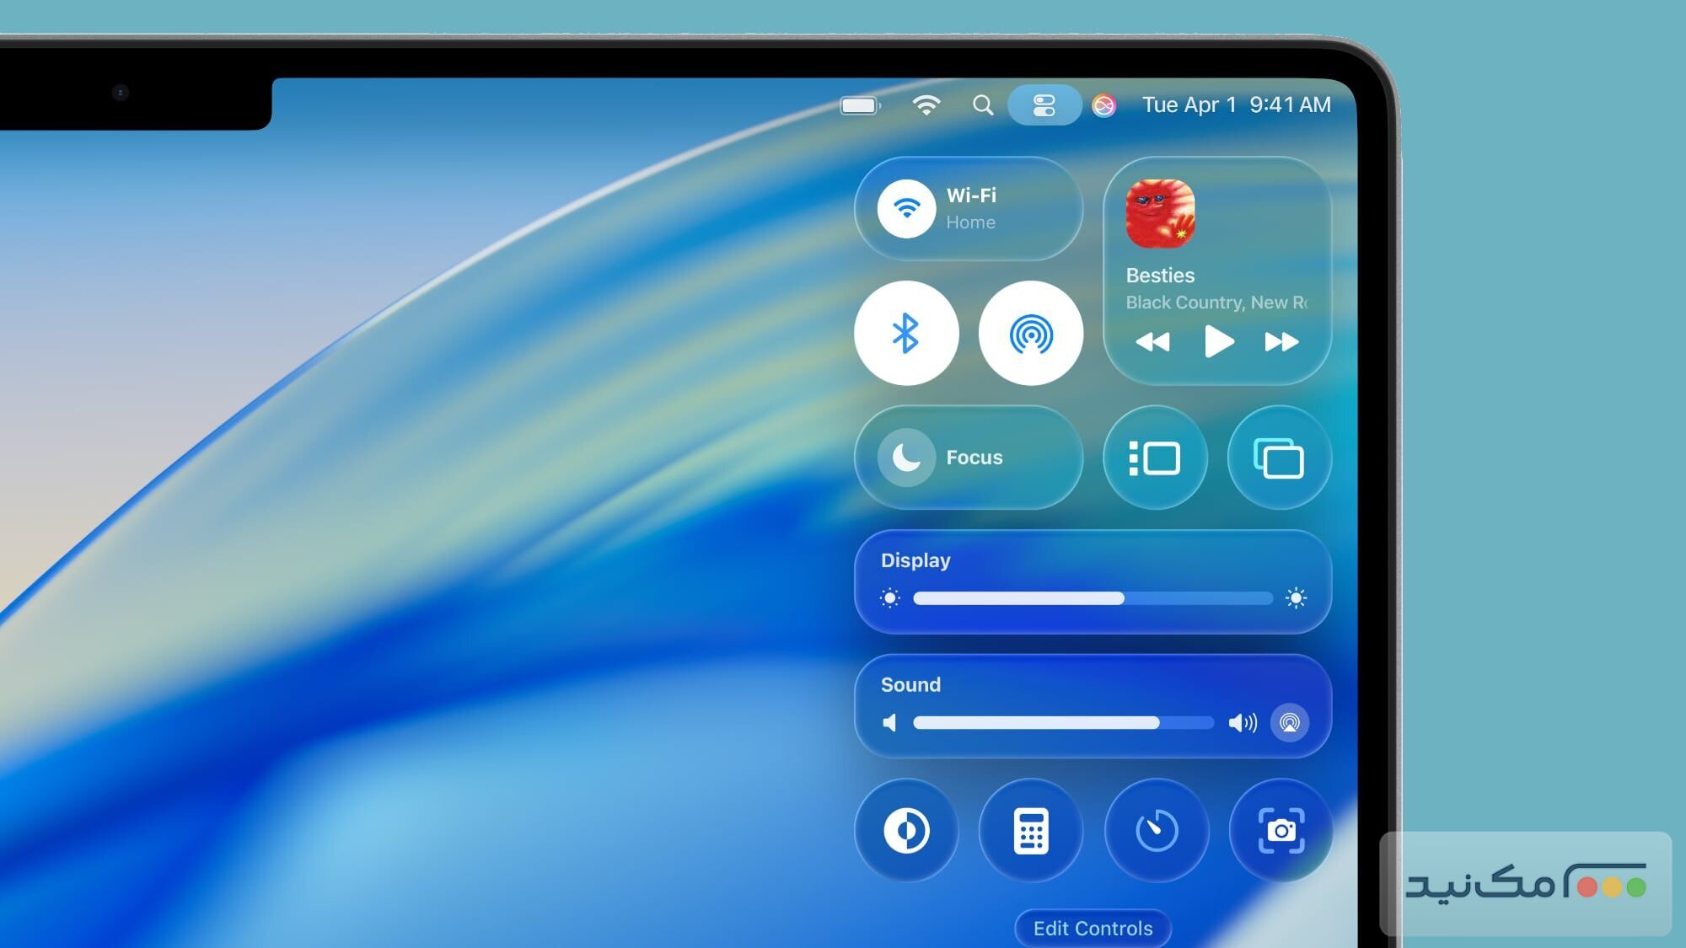
Task: Click Screen Mirroring icon
Action: tap(1279, 458)
